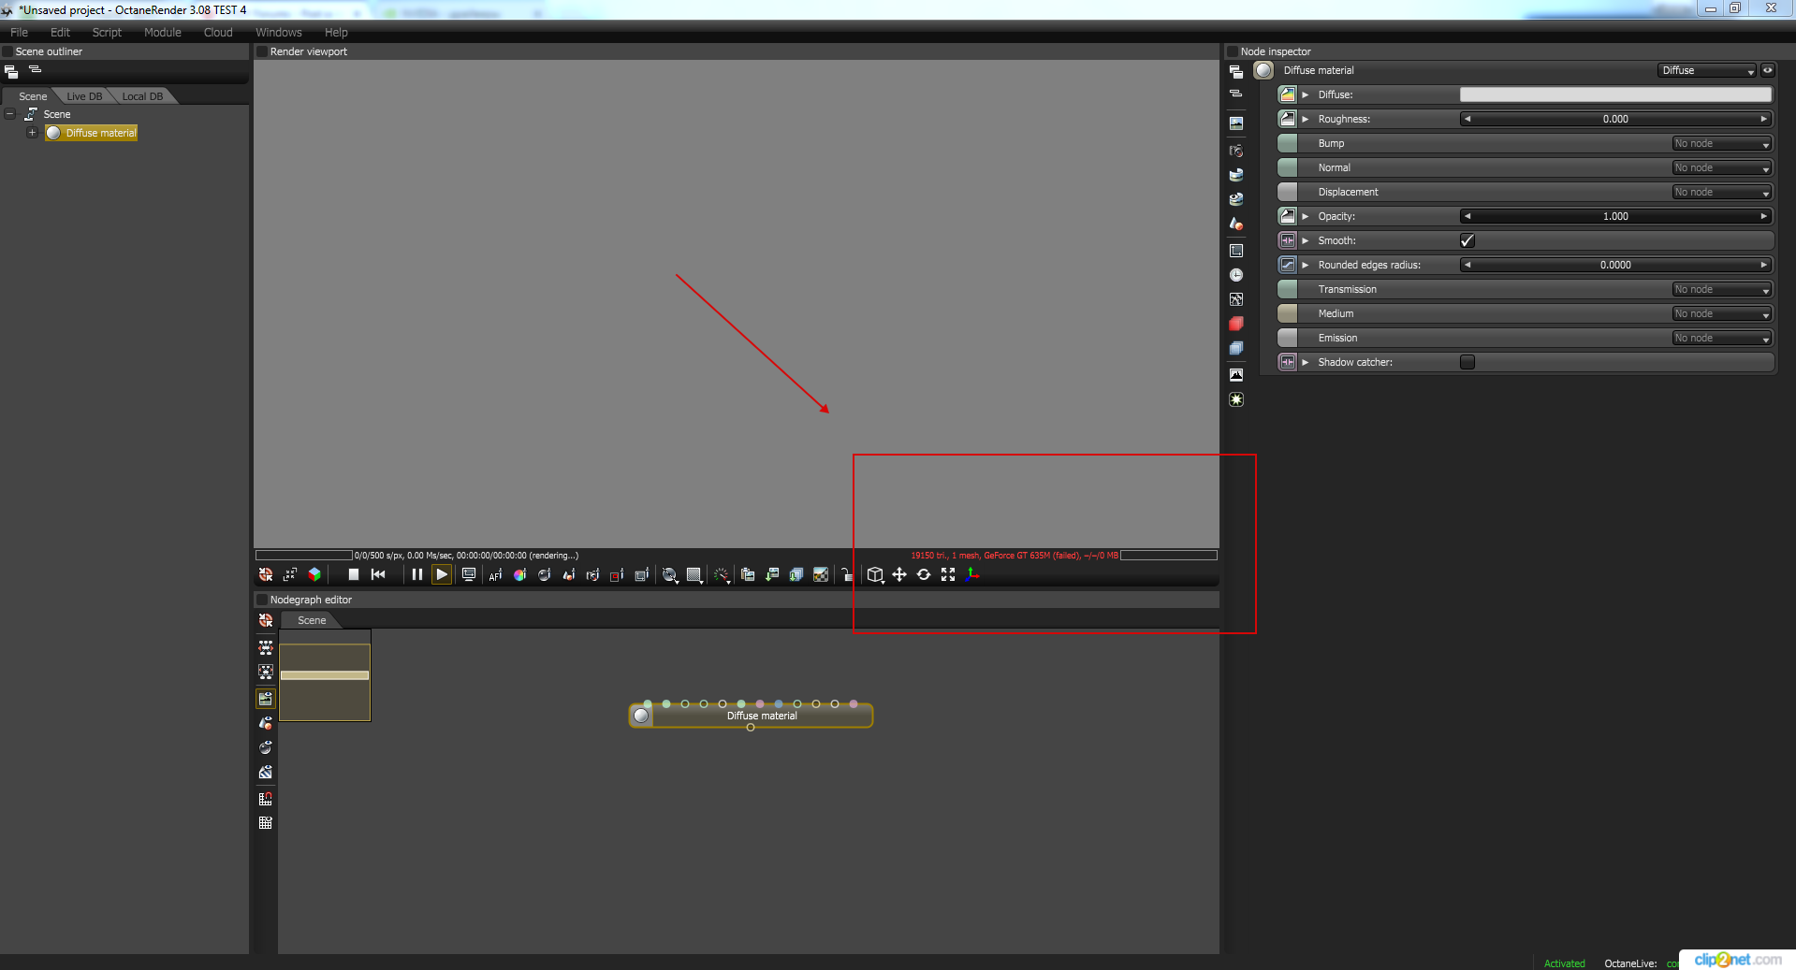Pause the render in the viewport toolbar
The image size is (1796, 970).
pos(417,574)
